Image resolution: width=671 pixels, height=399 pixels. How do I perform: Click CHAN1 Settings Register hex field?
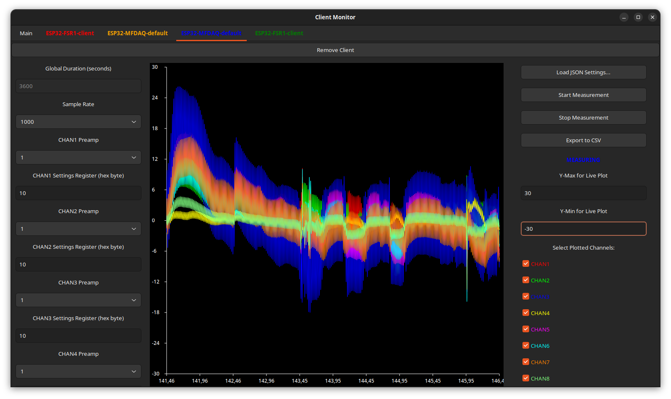[x=78, y=193]
